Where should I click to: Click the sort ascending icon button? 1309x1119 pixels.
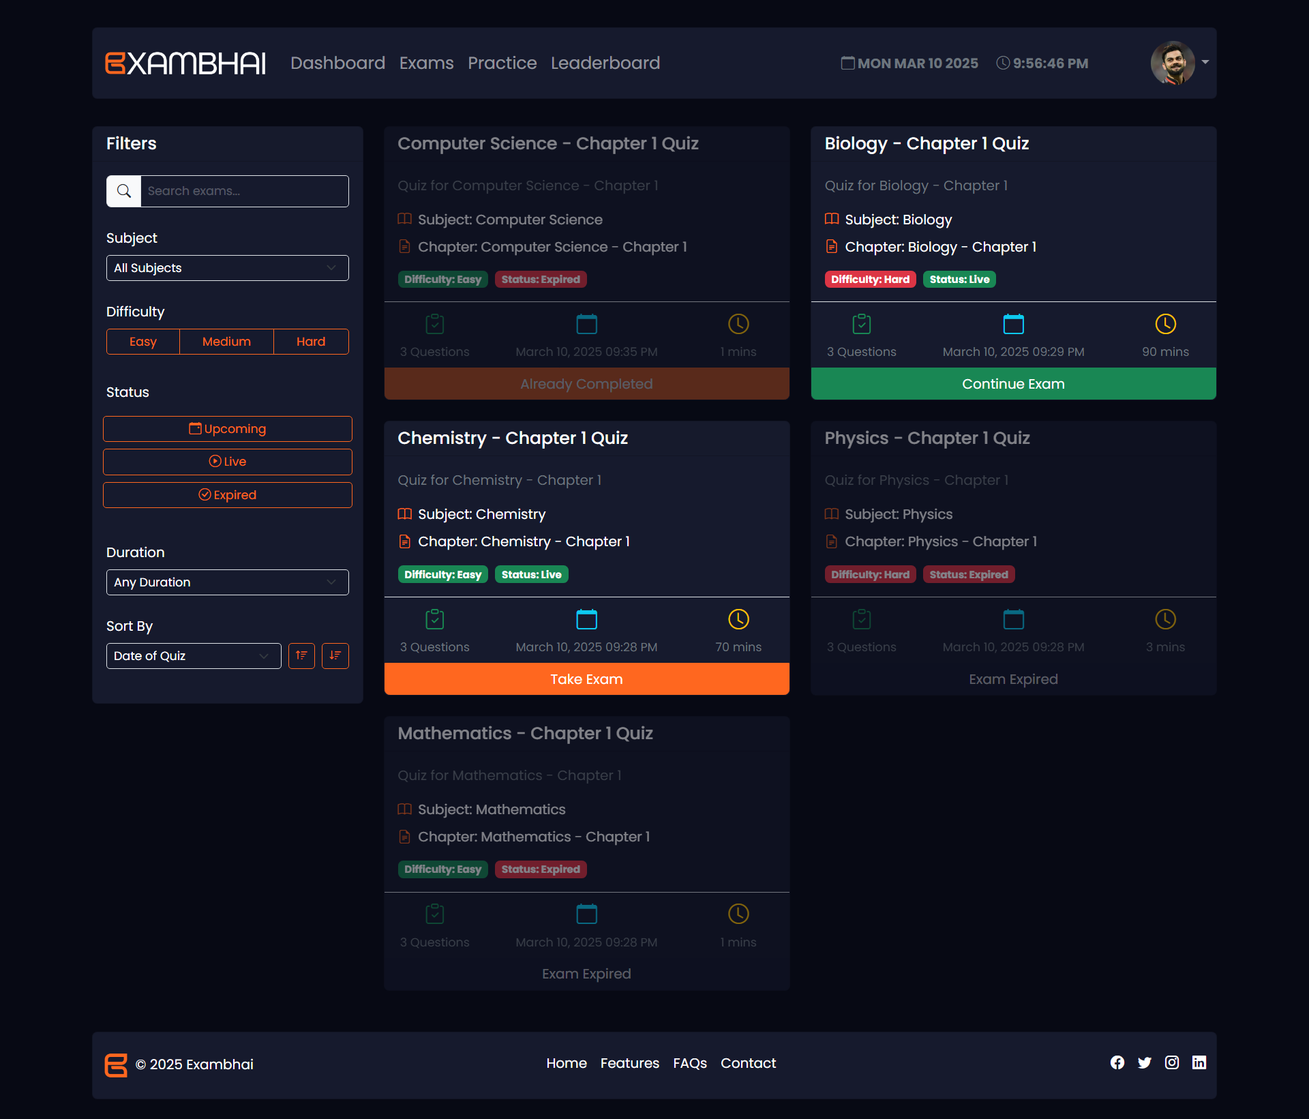point(301,656)
